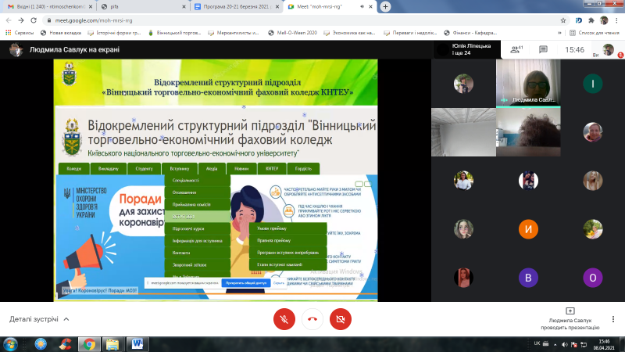625x352 pixels.
Task: Open the Сервисы apps bookmark
Action: tap(19, 33)
